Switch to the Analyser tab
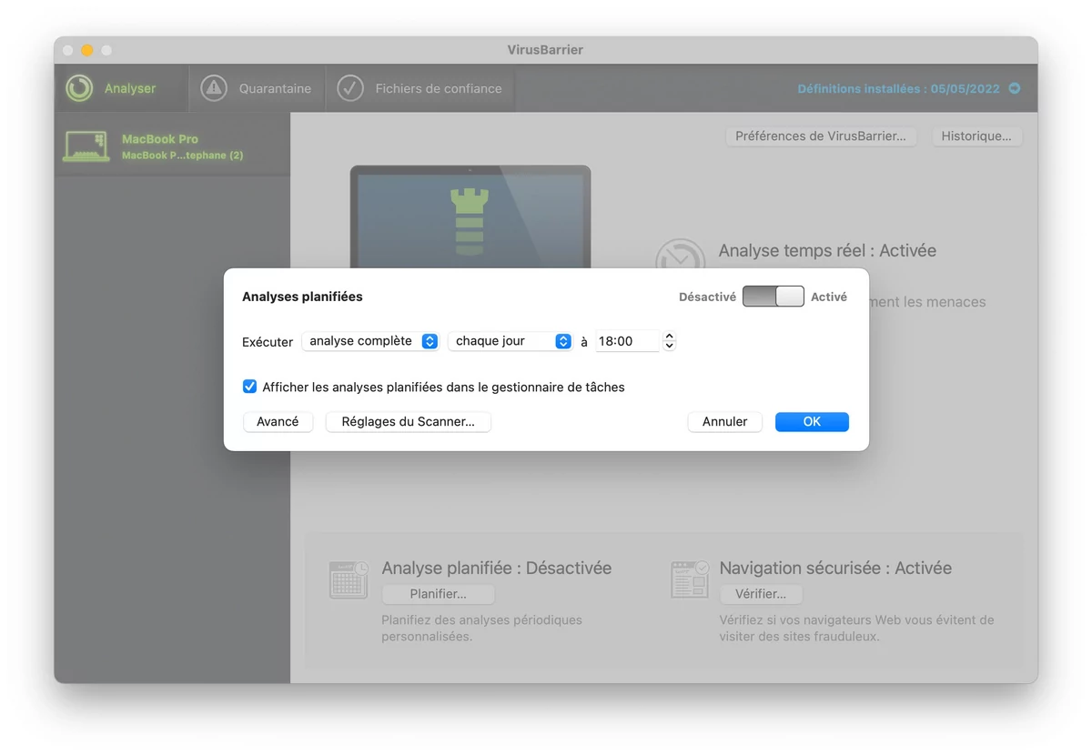1092x755 pixels. pyautogui.click(x=122, y=88)
